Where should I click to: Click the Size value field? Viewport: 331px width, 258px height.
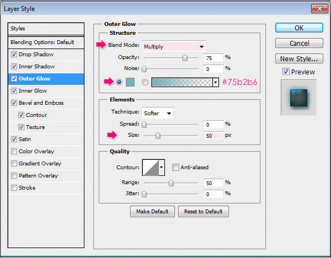tap(213, 136)
